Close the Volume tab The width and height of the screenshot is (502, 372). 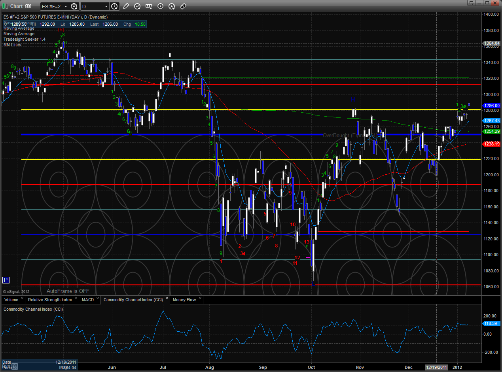point(23,299)
